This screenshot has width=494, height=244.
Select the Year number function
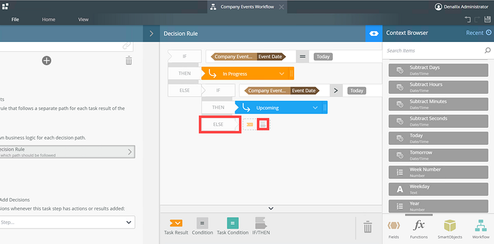pos(438,206)
